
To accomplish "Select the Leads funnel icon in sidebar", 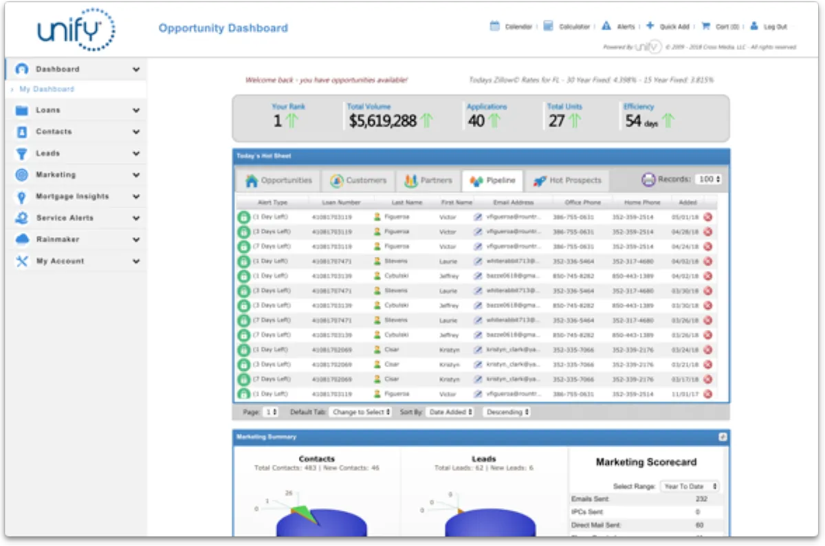I will pyautogui.click(x=22, y=153).
